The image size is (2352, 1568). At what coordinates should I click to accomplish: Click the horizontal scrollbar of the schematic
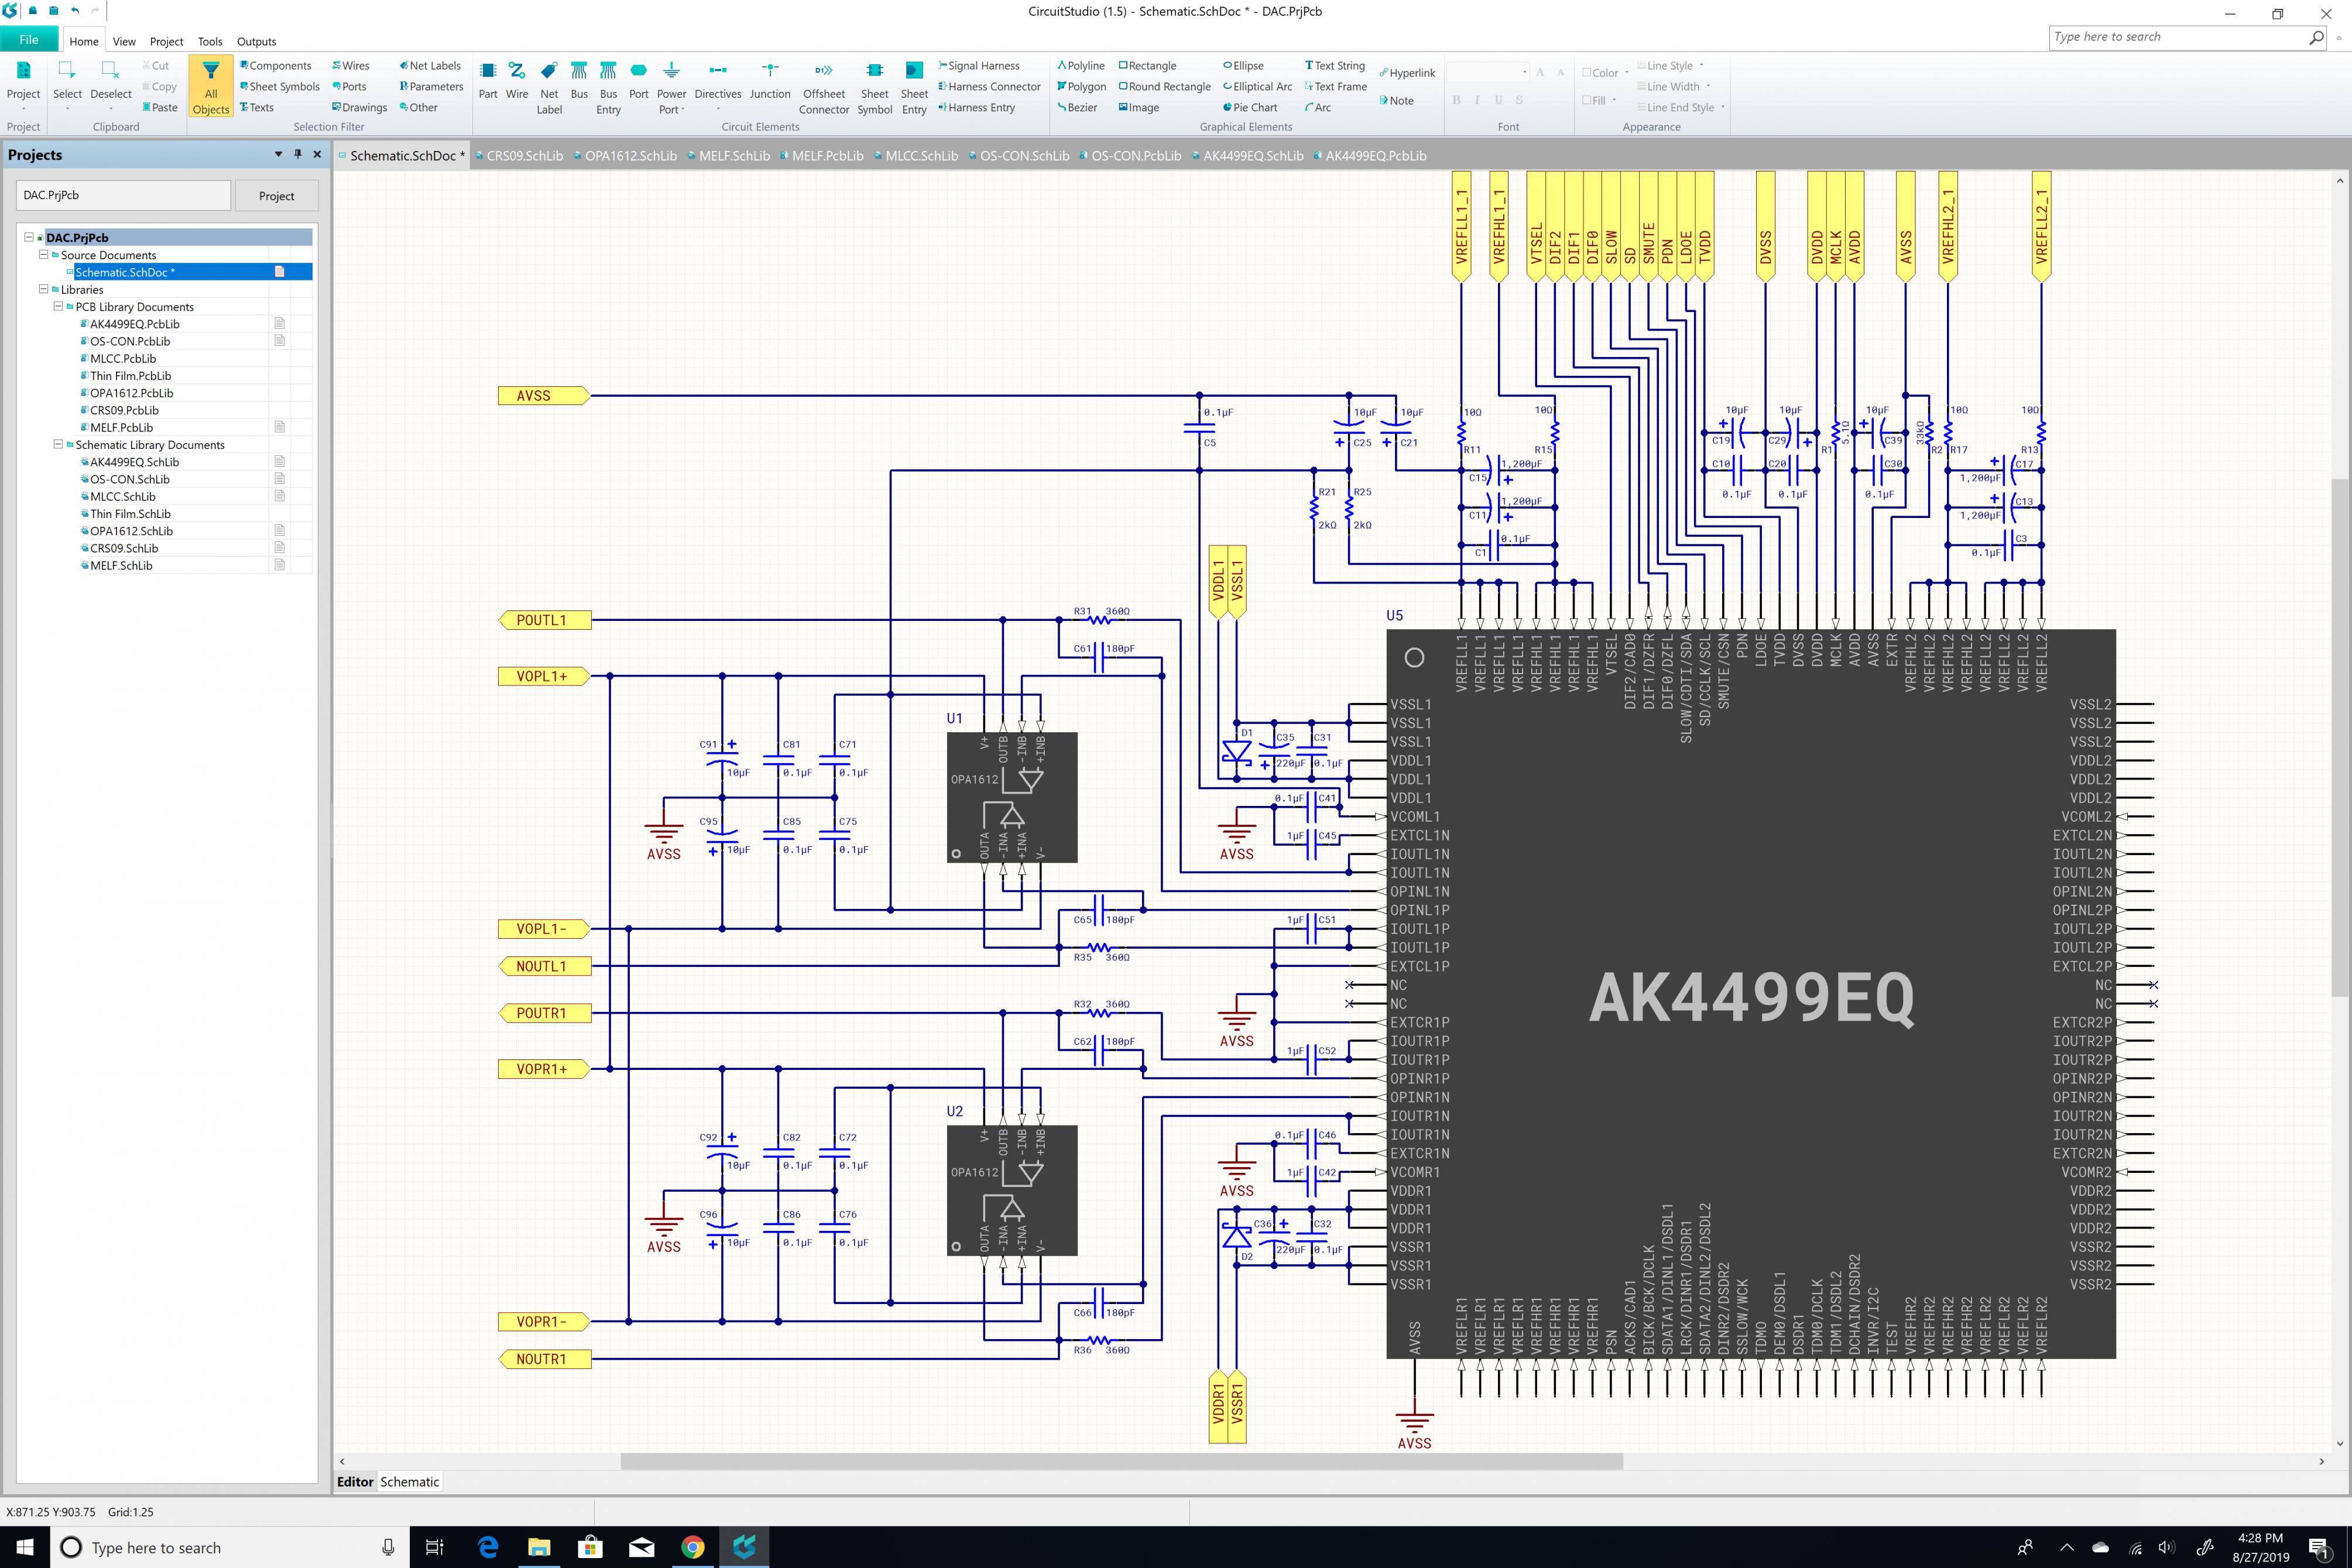tap(1121, 1461)
